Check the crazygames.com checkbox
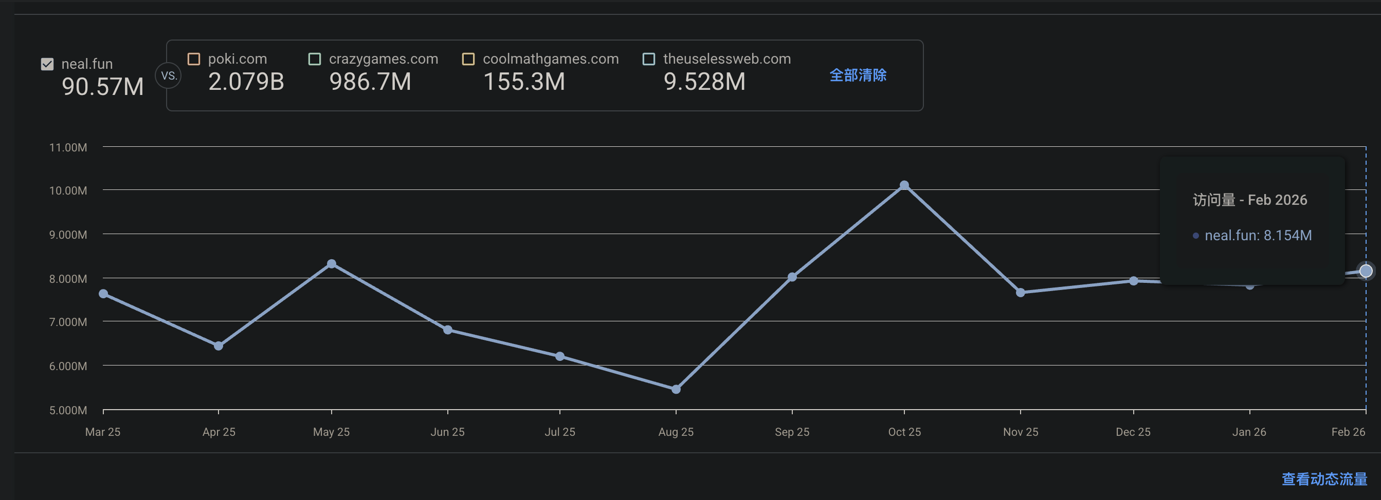 (315, 59)
